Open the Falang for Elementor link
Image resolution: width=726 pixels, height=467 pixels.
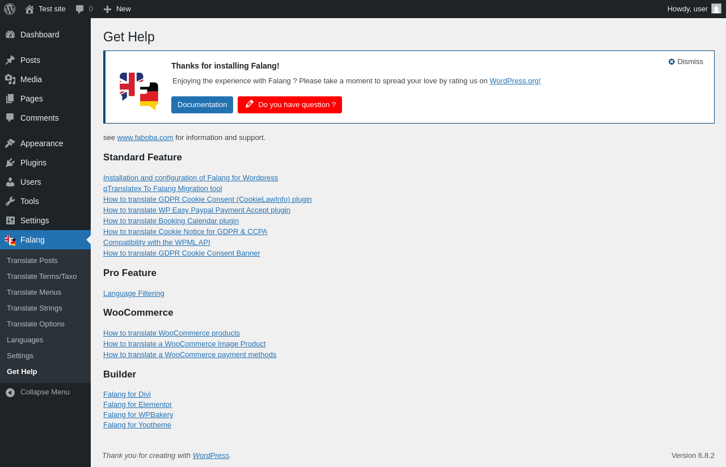pyautogui.click(x=137, y=405)
